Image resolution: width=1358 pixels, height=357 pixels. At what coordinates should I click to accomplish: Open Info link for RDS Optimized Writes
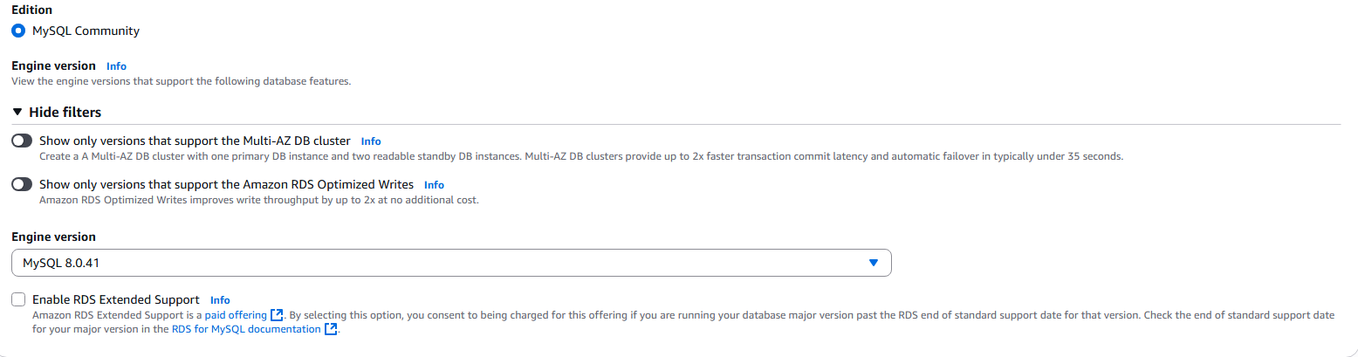434,185
